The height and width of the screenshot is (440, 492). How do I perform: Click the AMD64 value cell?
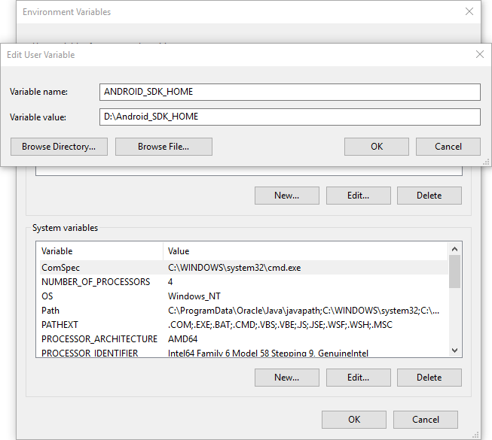(182, 339)
